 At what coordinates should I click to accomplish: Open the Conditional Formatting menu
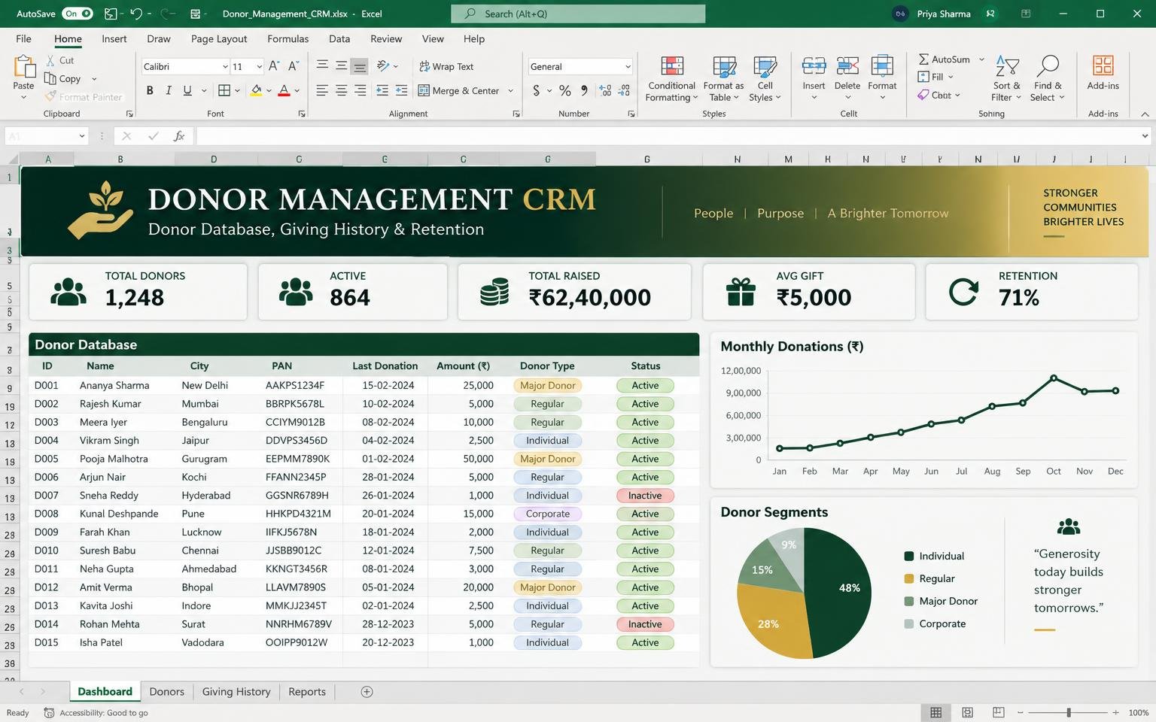pos(672,78)
